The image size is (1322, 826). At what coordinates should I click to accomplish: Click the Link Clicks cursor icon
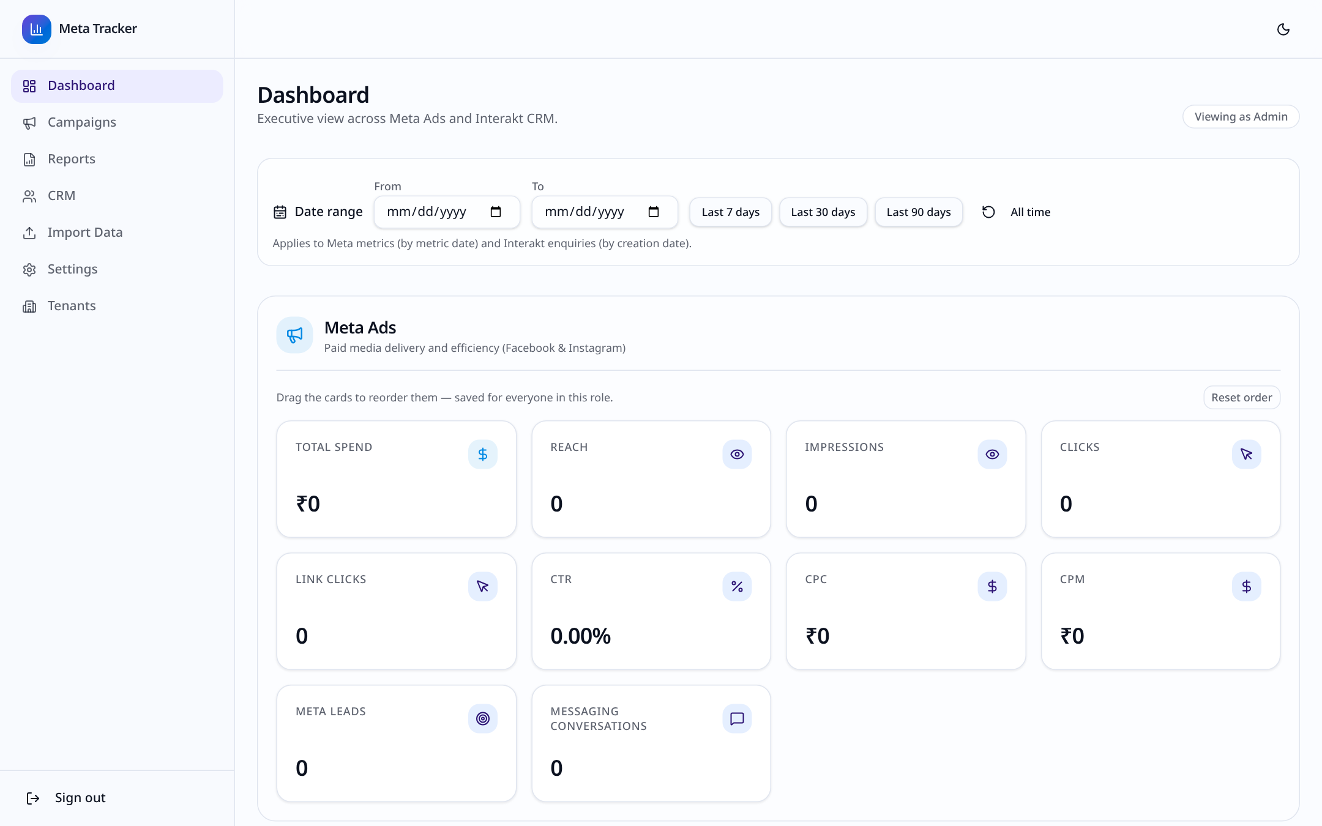483,587
